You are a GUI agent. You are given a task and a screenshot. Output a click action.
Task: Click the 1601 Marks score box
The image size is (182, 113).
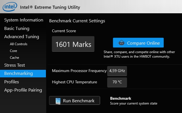coord(73,44)
